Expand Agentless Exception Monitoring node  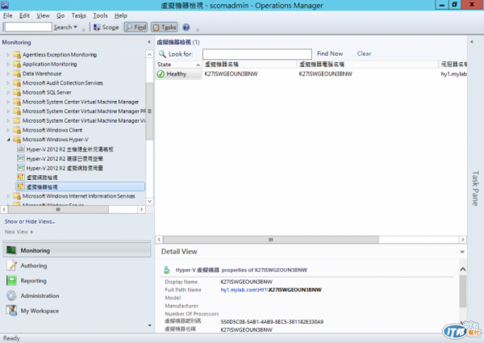pyautogui.click(x=8, y=55)
